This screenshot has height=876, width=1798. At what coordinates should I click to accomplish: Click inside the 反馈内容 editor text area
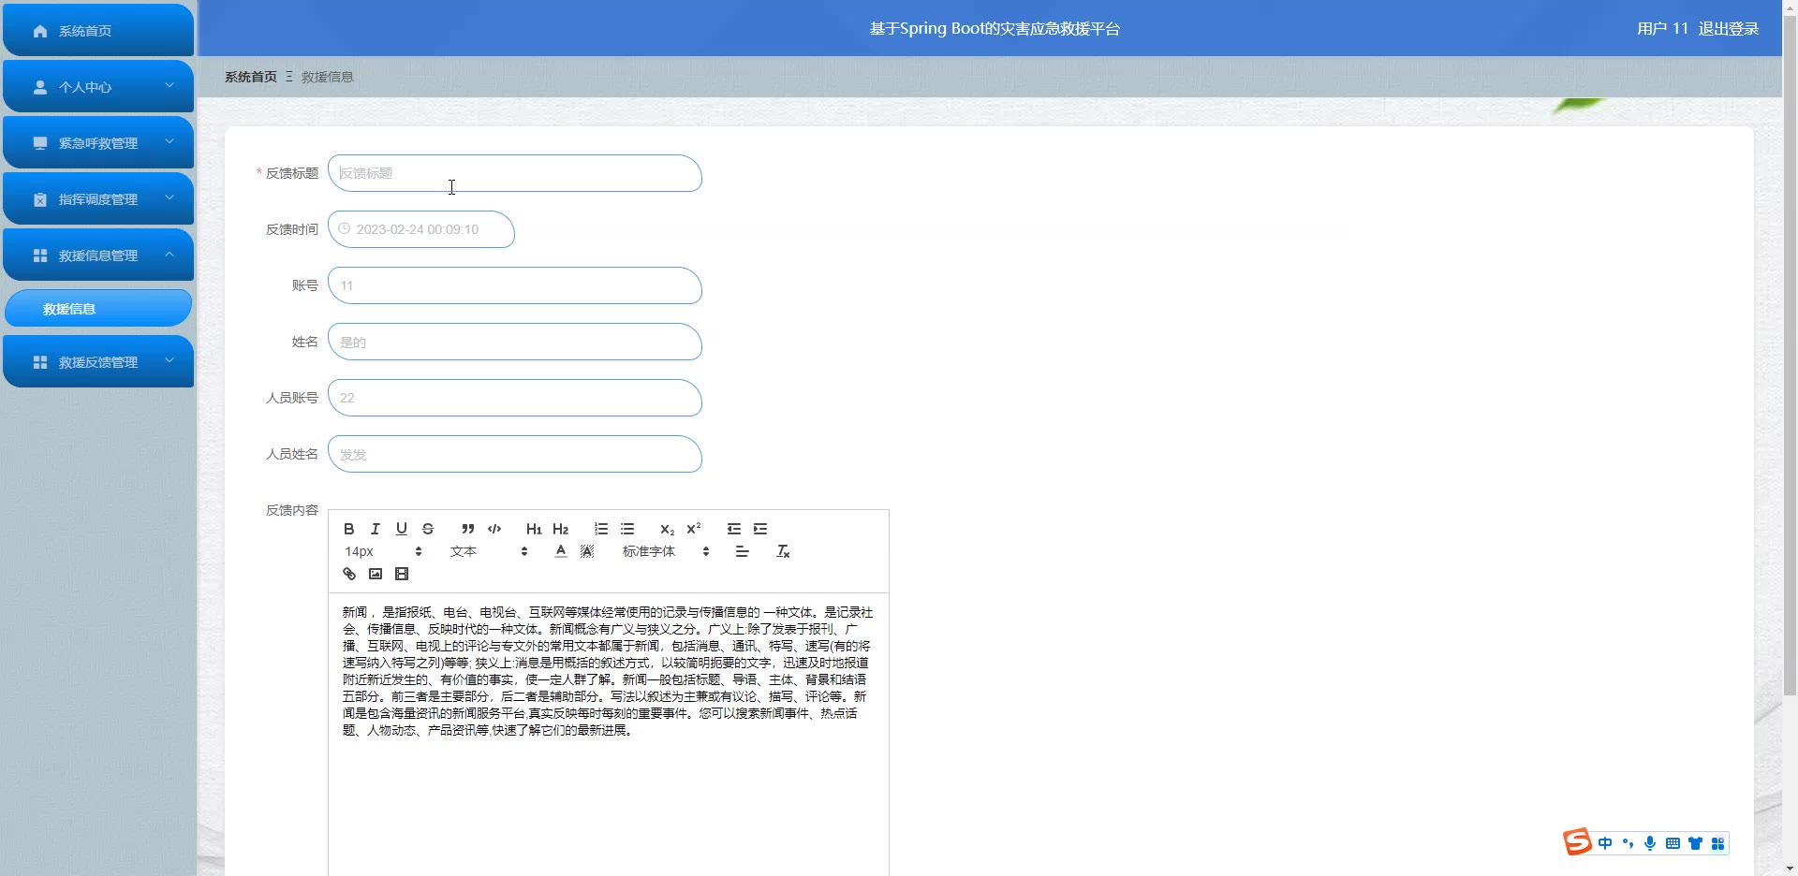point(609,735)
